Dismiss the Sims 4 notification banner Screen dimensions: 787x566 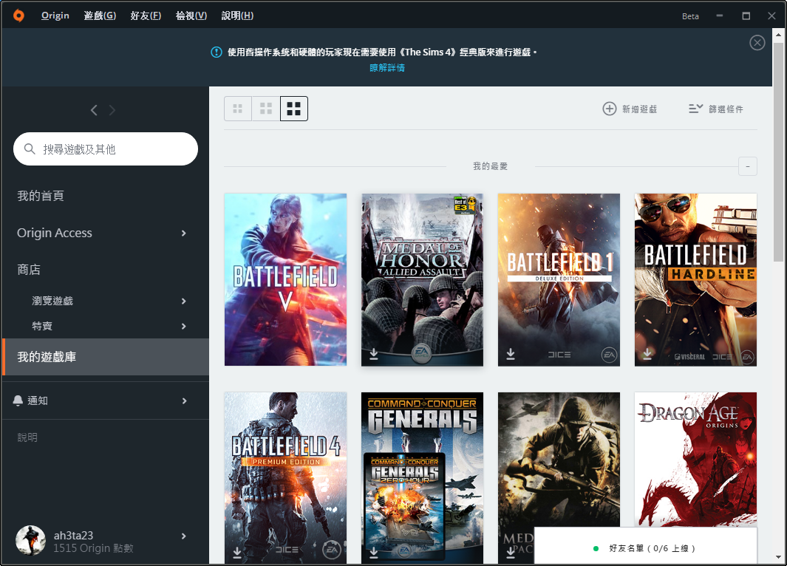coord(757,43)
